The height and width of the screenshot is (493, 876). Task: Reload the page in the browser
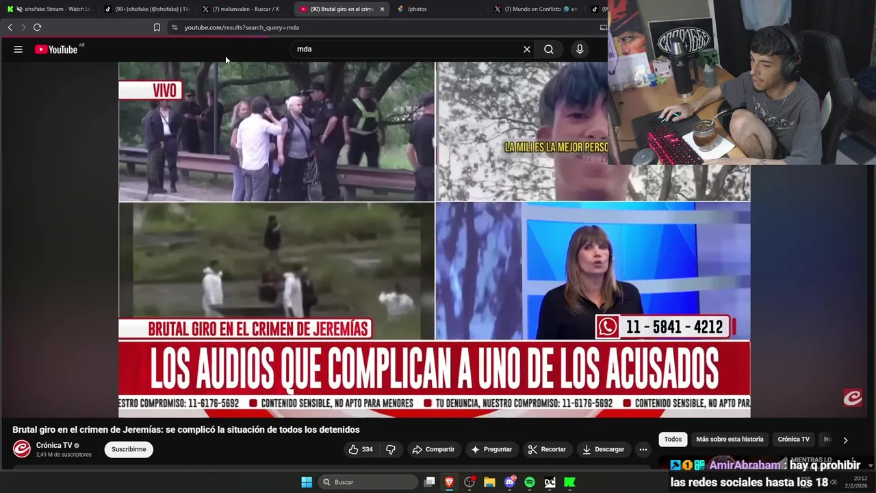(x=38, y=27)
